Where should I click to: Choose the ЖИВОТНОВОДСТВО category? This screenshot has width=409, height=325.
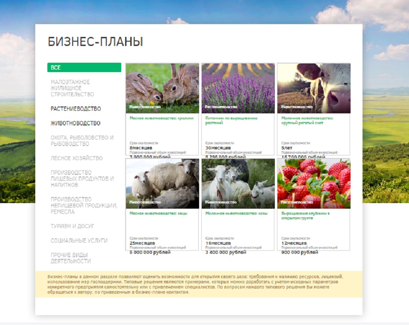point(75,123)
